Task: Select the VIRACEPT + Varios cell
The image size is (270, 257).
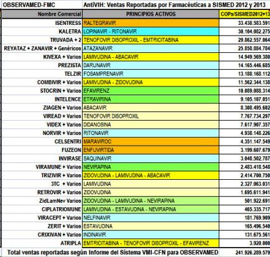Action: pyautogui.click(x=42, y=218)
